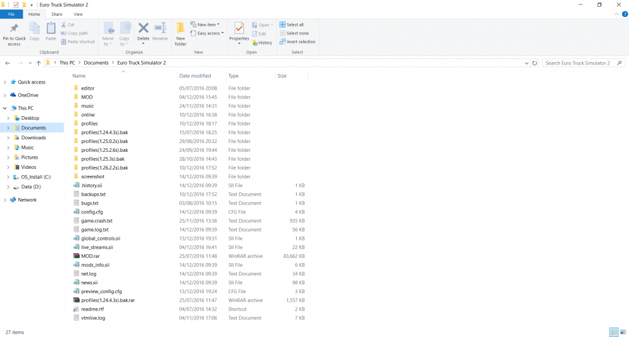Screen dimensions: 629x337
Task: Click the New folder icon
Action: 181,31
